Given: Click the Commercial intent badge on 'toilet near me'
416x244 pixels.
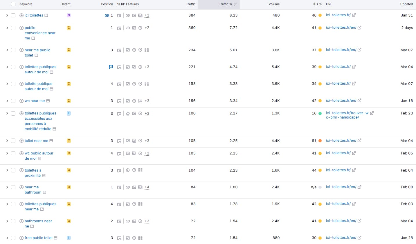Looking at the screenshot, I should click(x=69, y=141).
